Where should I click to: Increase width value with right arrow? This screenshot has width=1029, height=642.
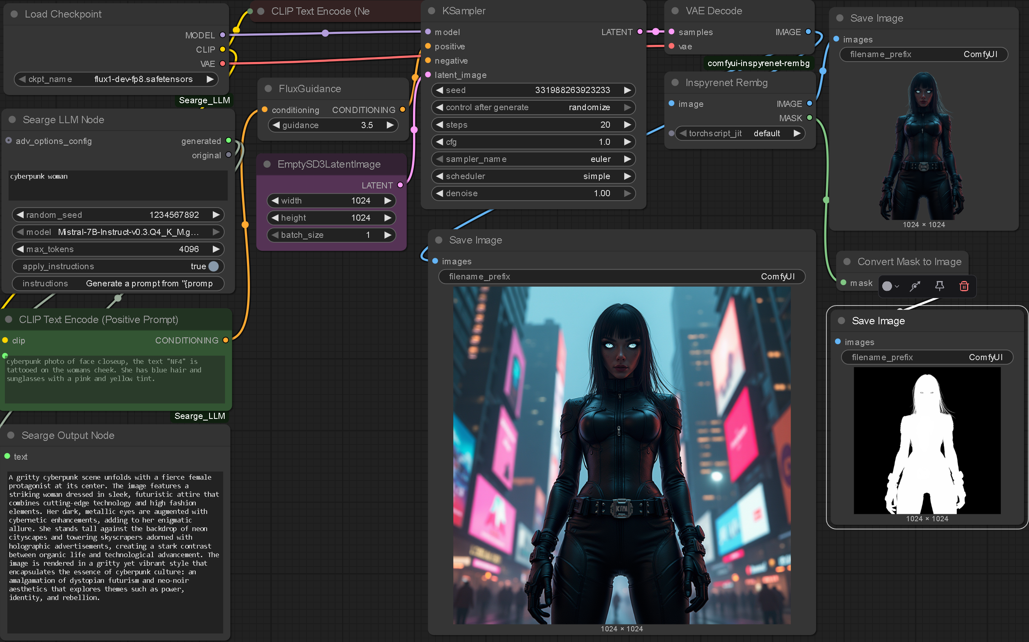pyautogui.click(x=387, y=200)
